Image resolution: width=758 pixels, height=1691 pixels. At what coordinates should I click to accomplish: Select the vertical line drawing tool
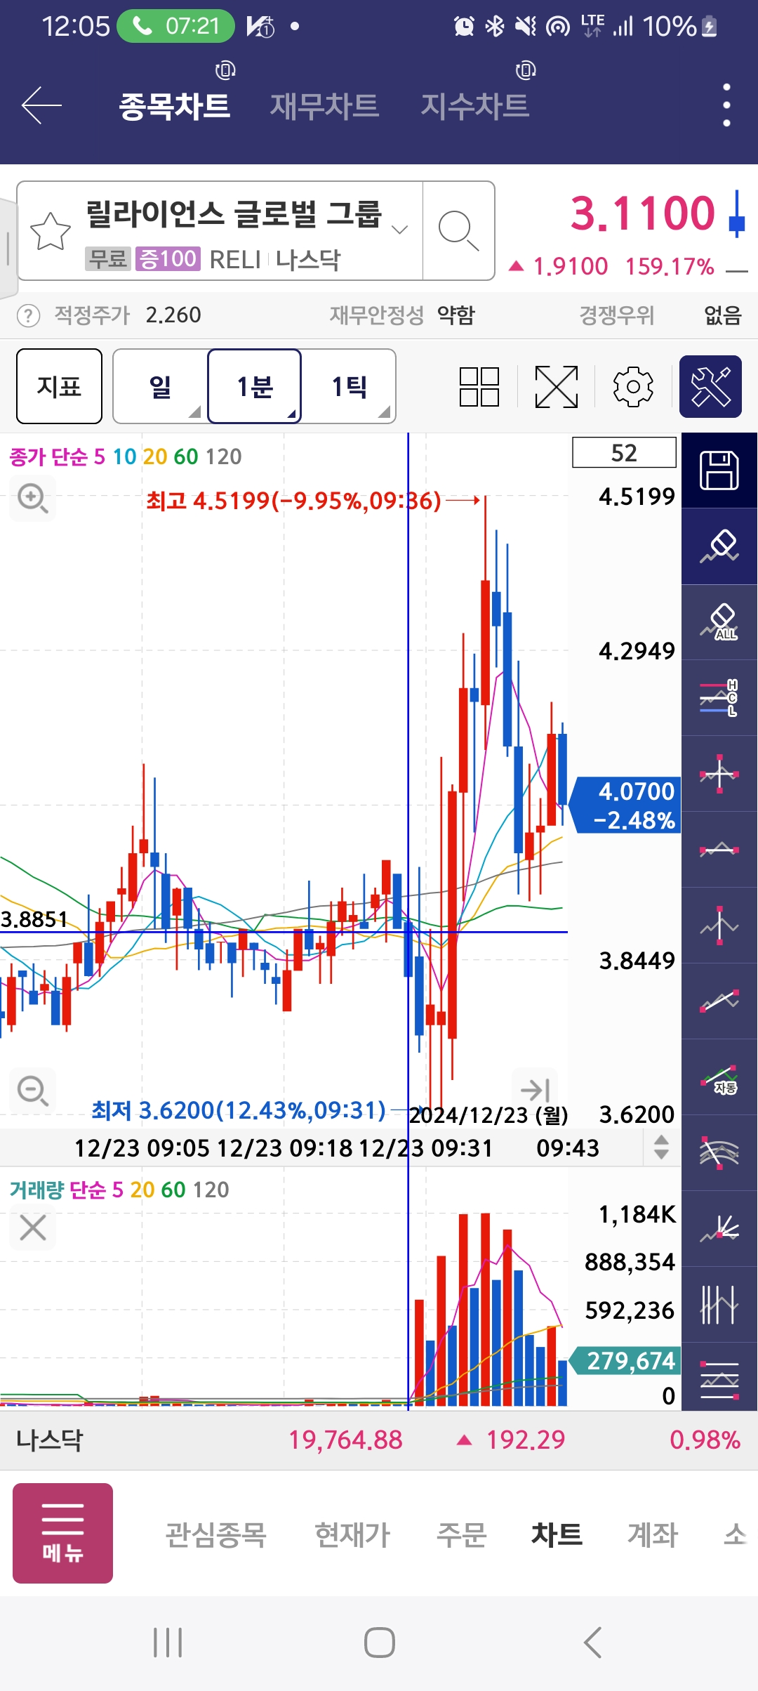719,926
